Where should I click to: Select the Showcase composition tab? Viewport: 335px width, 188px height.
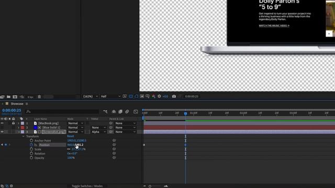(17, 104)
